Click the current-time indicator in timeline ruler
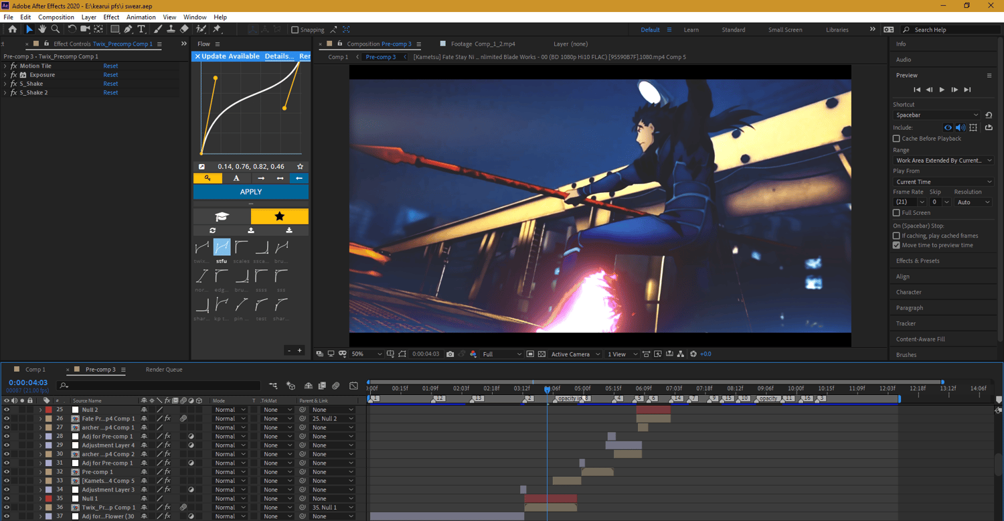 click(x=548, y=389)
